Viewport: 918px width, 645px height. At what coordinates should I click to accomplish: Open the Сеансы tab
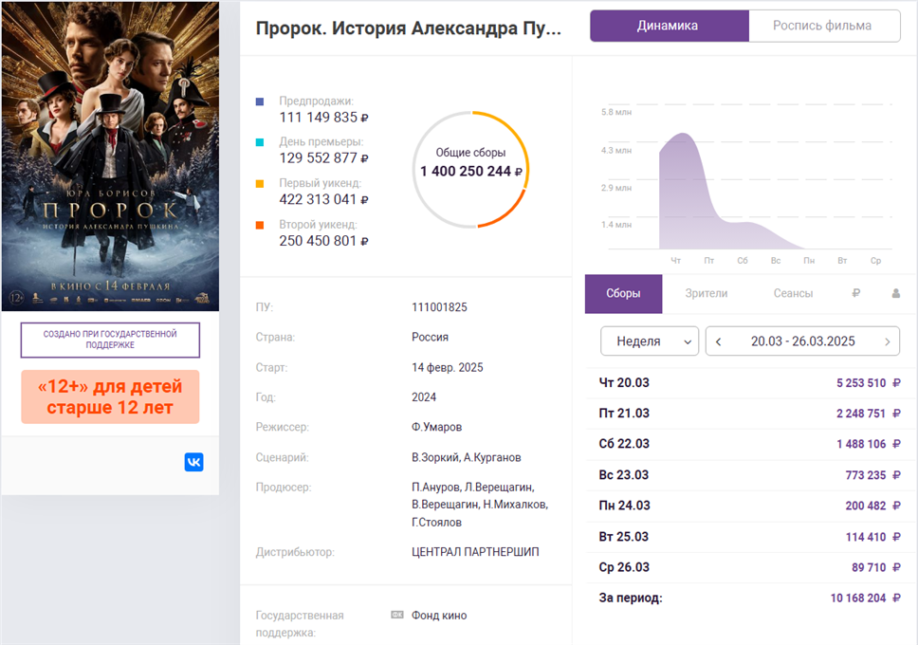pyautogui.click(x=794, y=293)
